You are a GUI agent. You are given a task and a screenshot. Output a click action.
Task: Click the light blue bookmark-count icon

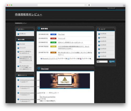pos(69,59)
